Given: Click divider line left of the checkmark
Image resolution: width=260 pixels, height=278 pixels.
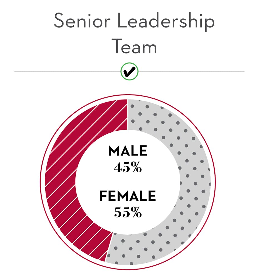Looking at the screenshot, I should coord(67,71).
